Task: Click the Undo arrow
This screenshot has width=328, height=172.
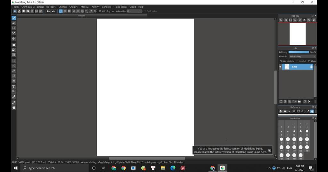Action: 48,11
